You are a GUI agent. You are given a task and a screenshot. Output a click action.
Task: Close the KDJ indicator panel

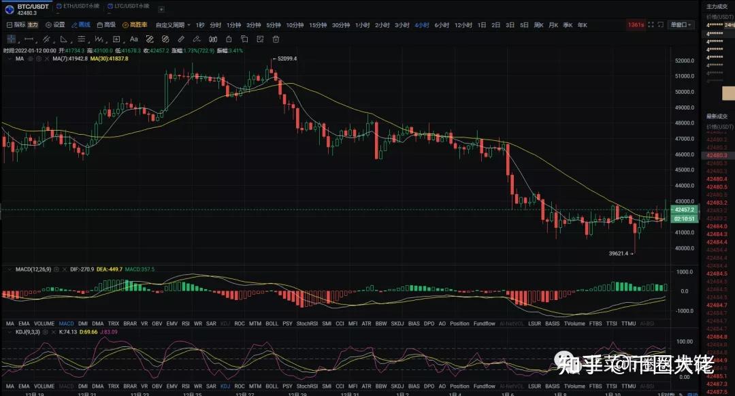click(54, 332)
